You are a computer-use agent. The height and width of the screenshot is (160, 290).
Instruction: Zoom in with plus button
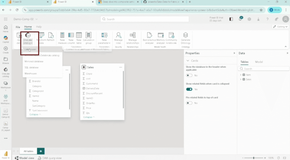click(265, 158)
